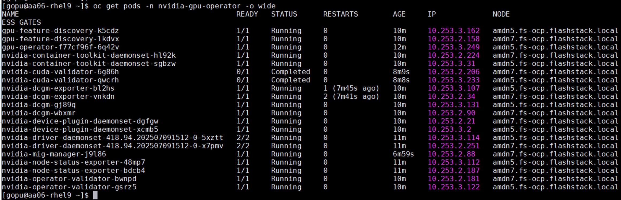This screenshot has width=621, height=200.
Task: Click restart count '1 (7m45s ago)'
Action: pos(351,88)
